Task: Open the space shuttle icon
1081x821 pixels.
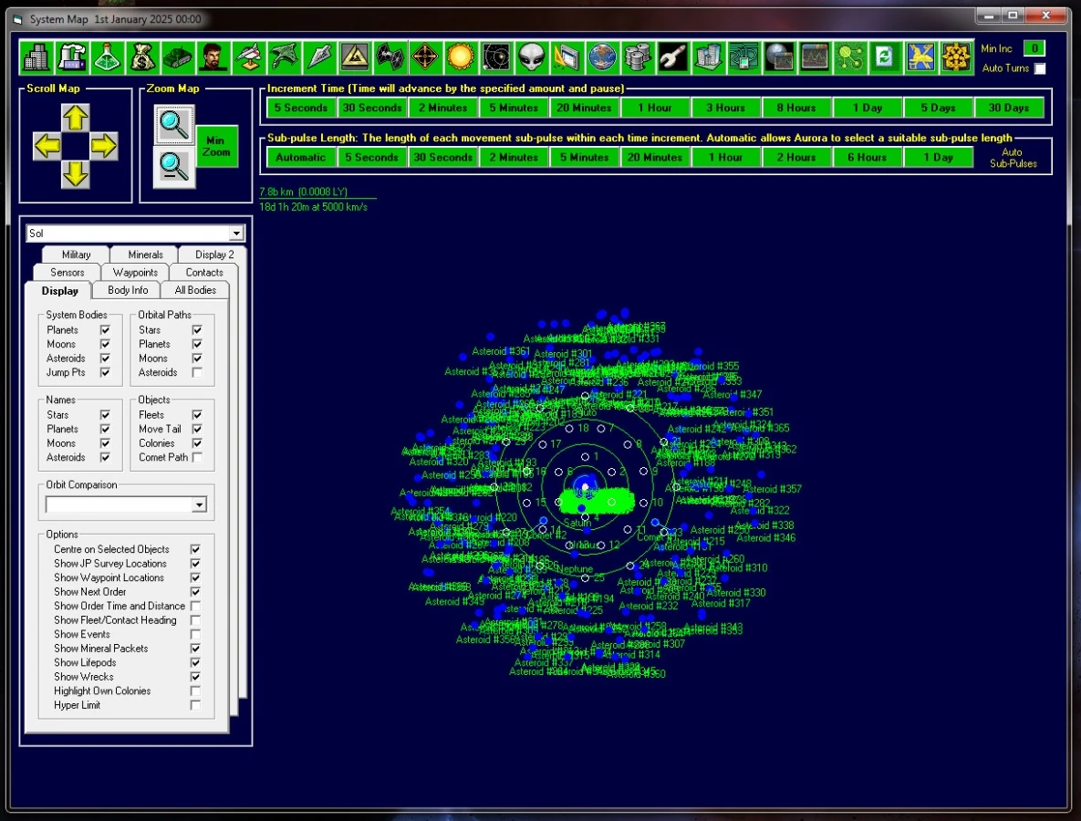Action: tap(248, 57)
